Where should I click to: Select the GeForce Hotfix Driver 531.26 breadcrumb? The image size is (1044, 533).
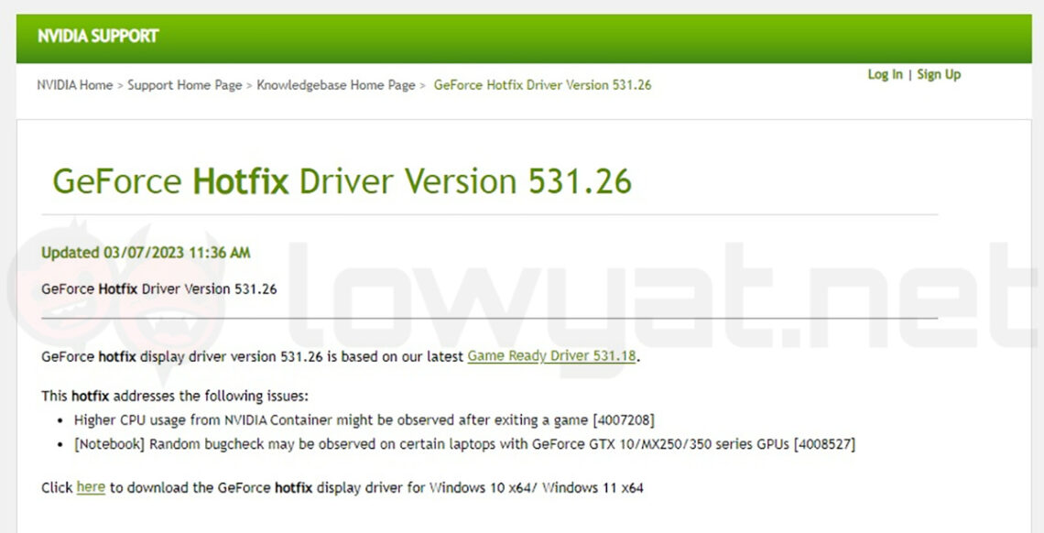(x=542, y=84)
